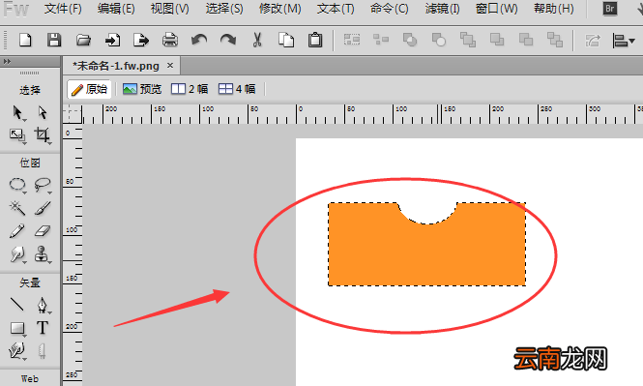Open the 滤镜(I) menu
This screenshot has width=643, height=386.
pos(442,9)
